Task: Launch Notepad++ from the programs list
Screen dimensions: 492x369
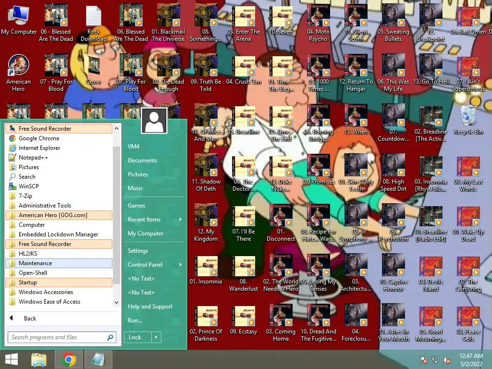Action: pos(59,158)
